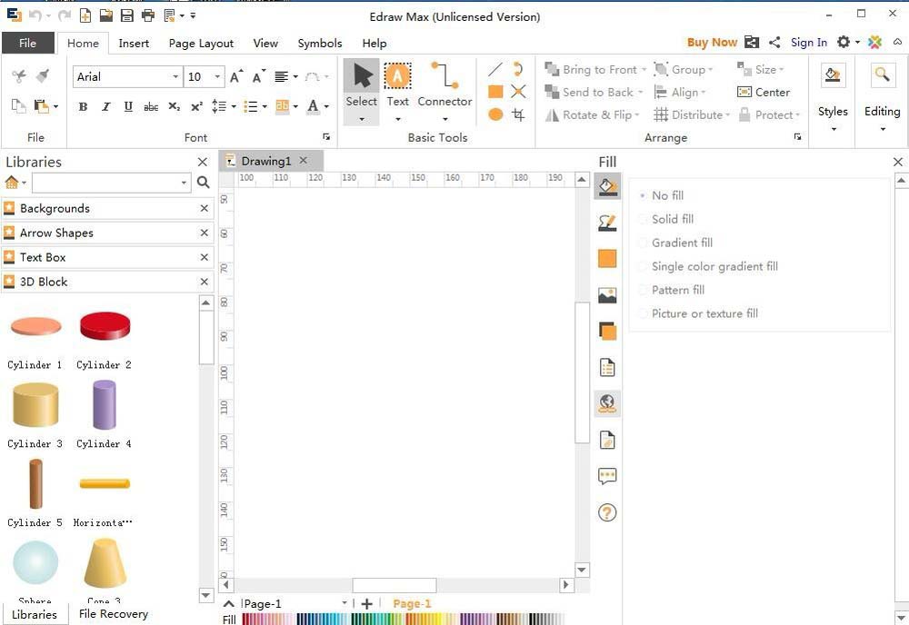Open the Symbols menu
Viewport: 909px width, 625px height.
(x=320, y=43)
